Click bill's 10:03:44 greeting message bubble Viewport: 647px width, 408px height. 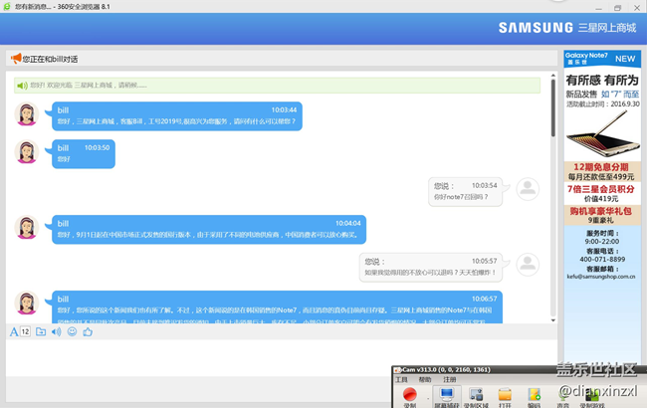click(x=177, y=116)
